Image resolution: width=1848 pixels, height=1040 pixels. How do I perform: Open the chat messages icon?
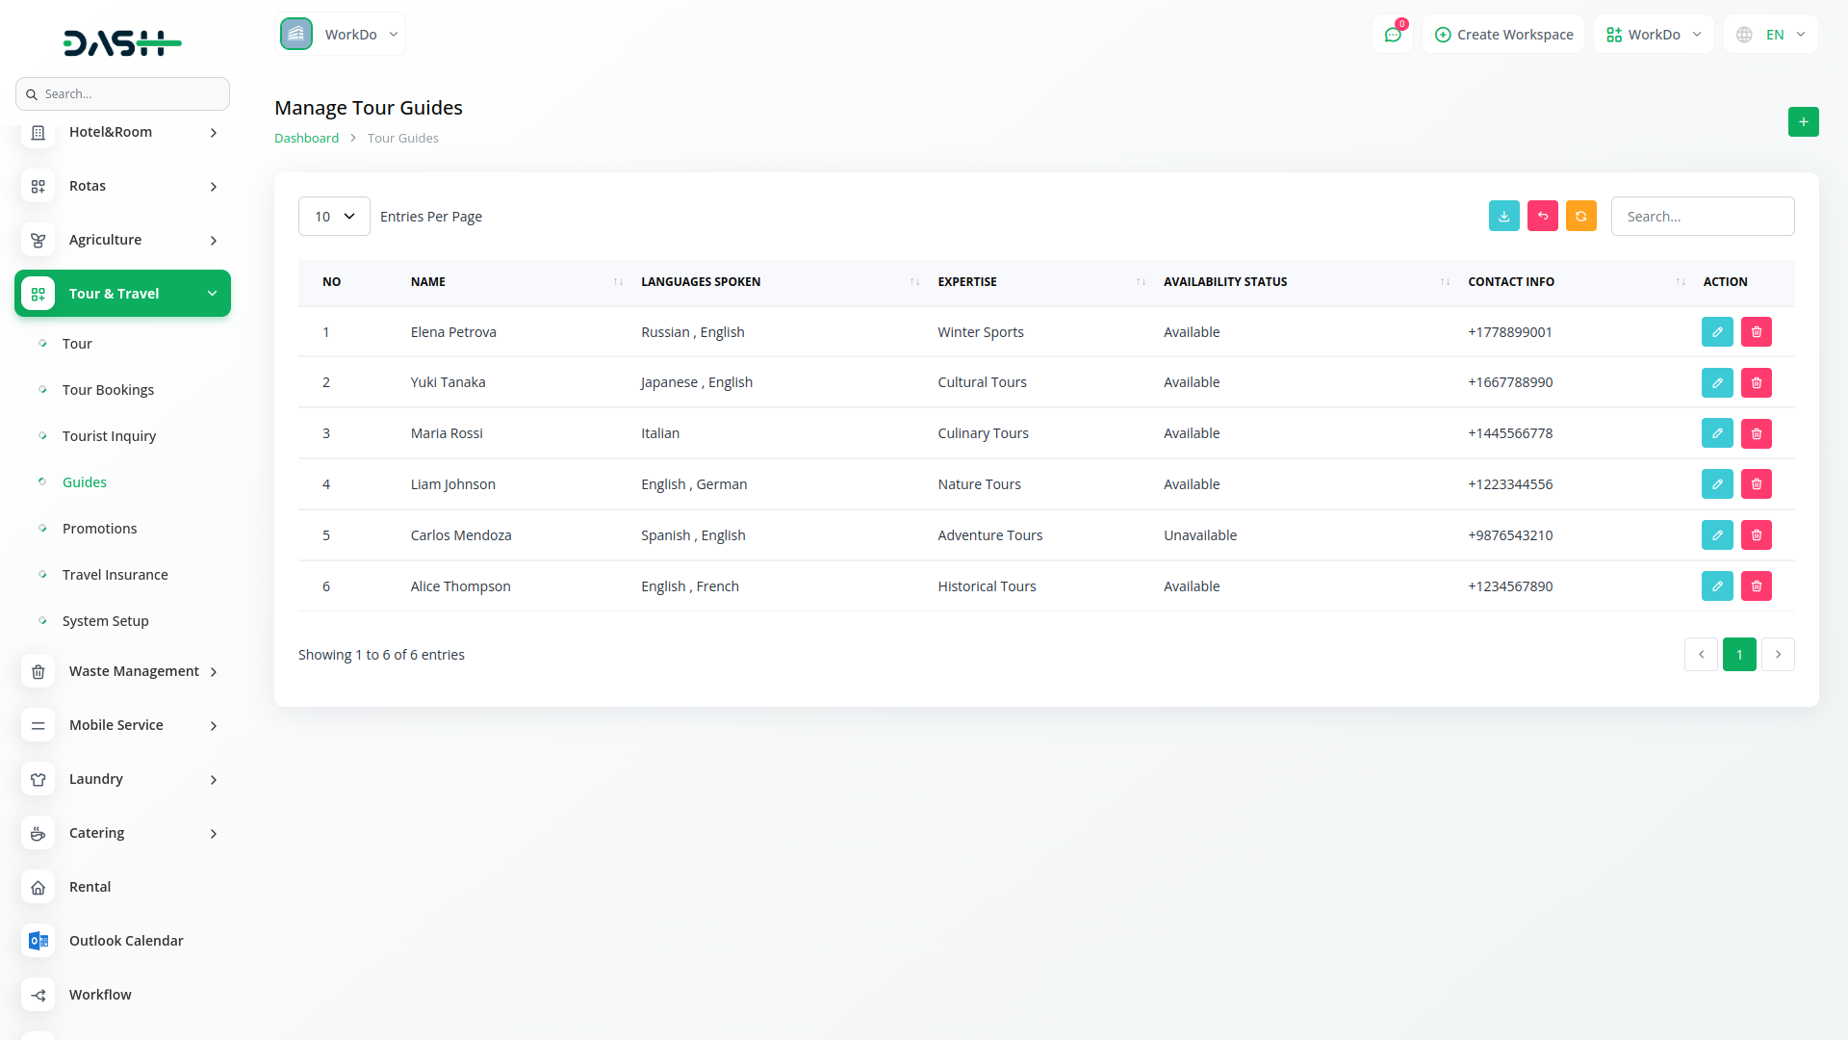pyautogui.click(x=1393, y=34)
